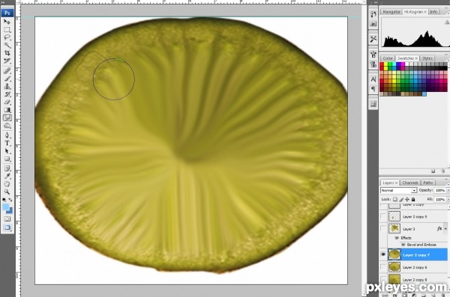Image resolution: width=450 pixels, height=297 pixels.
Task: Open the Tool Presets dock icon
Action: point(373,39)
